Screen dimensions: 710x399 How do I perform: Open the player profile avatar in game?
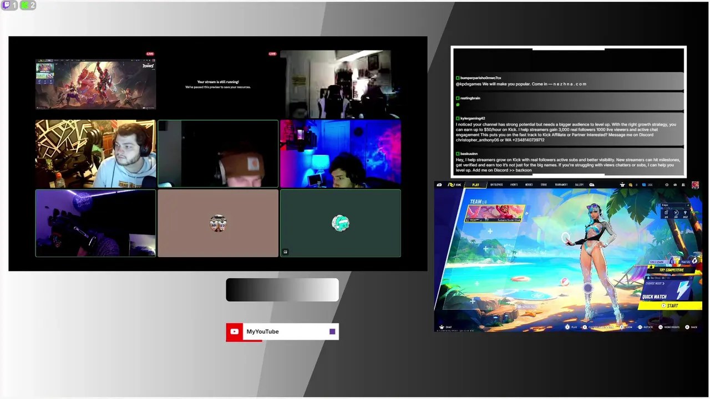coord(695,185)
